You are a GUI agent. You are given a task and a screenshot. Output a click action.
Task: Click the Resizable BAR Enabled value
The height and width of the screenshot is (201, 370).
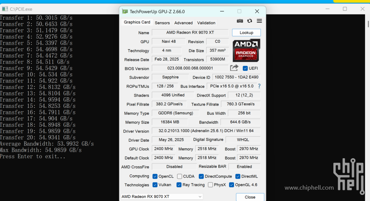tap(245, 167)
